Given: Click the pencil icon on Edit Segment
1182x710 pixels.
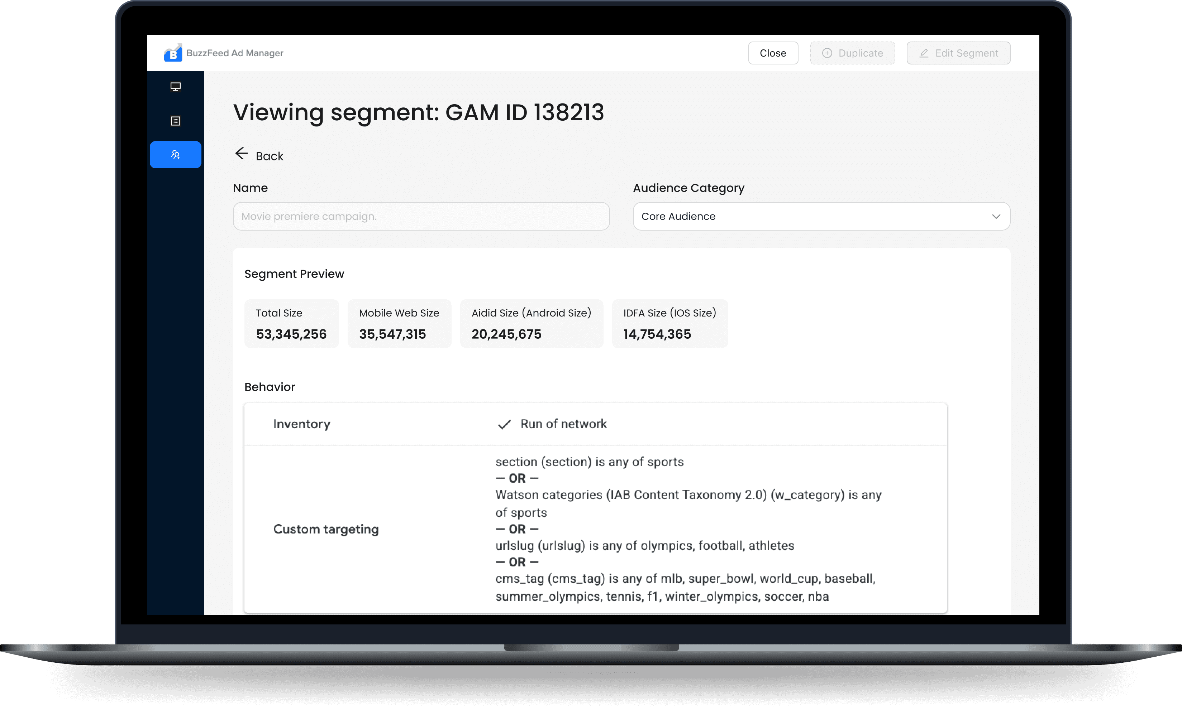Looking at the screenshot, I should pyautogui.click(x=924, y=53).
